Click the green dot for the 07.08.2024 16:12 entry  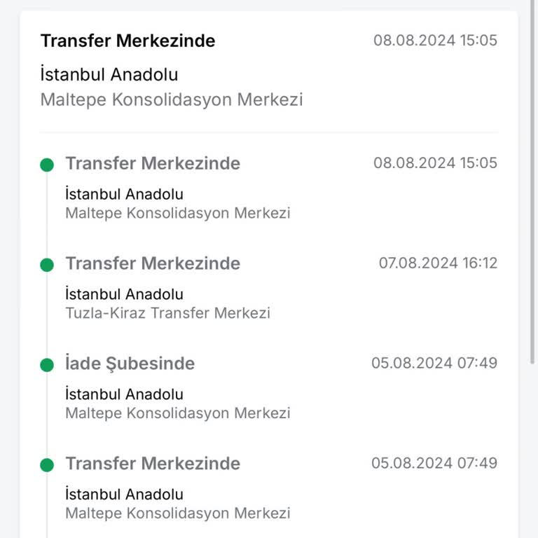click(x=47, y=264)
